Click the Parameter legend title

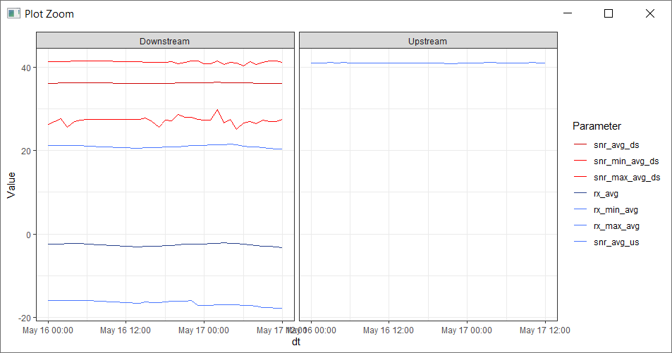597,126
